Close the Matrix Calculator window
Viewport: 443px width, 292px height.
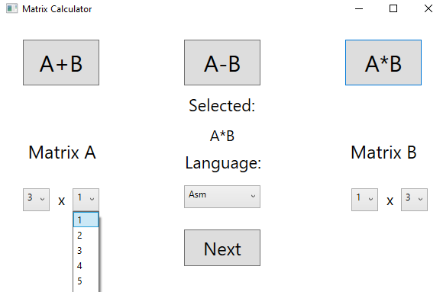tap(428, 8)
